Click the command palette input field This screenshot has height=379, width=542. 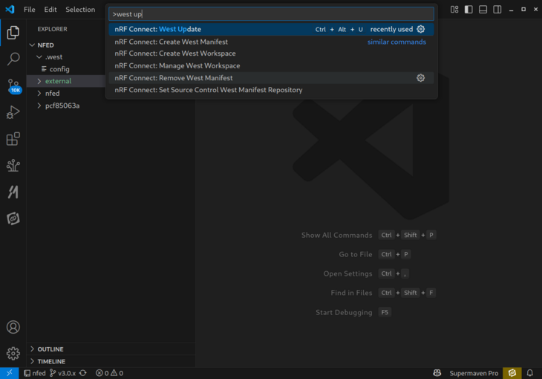point(271,14)
